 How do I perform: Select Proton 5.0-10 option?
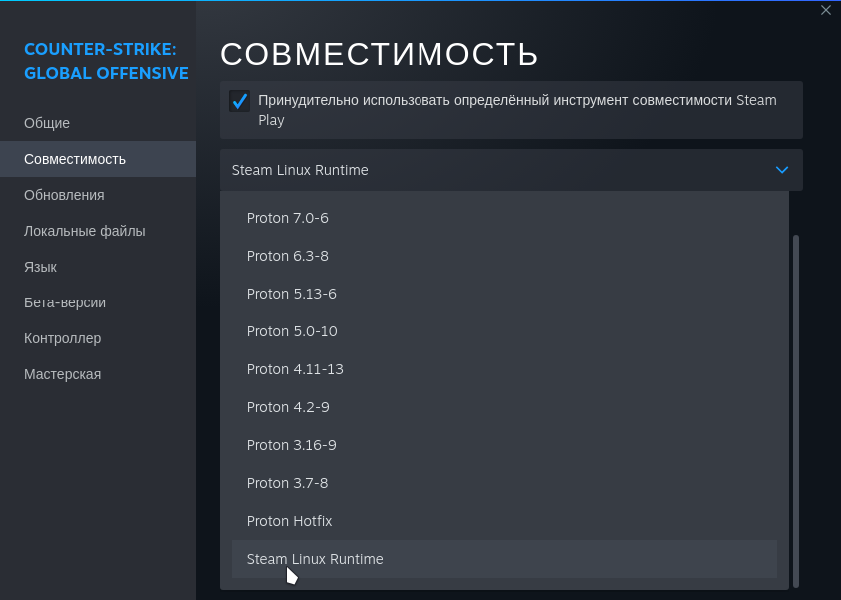[504, 331]
